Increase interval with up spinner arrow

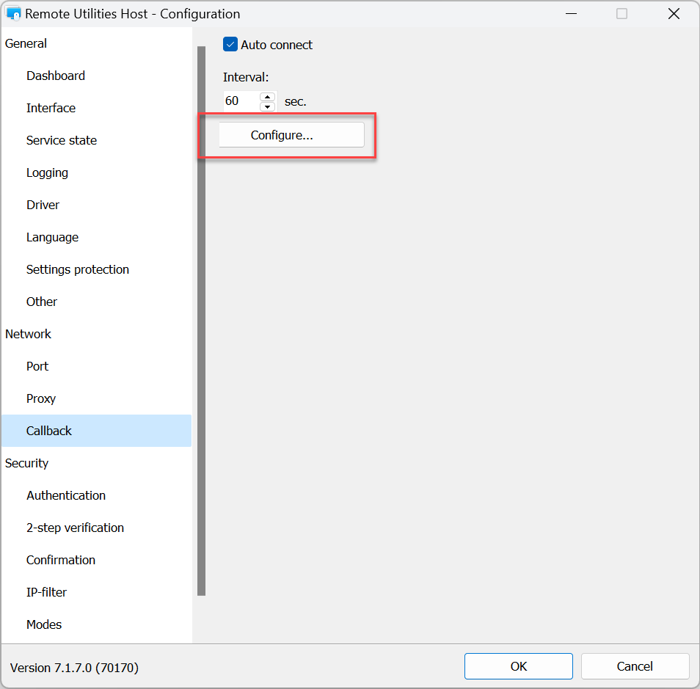click(268, 96)
